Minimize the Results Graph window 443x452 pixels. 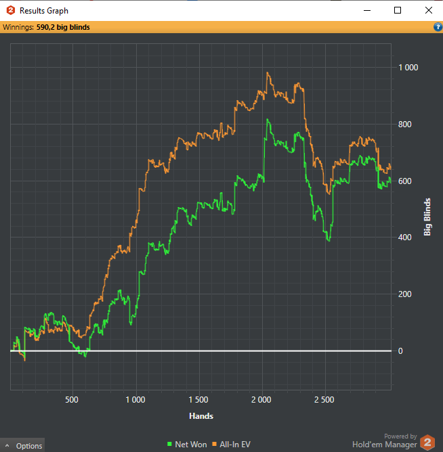(x=367, y=10)
